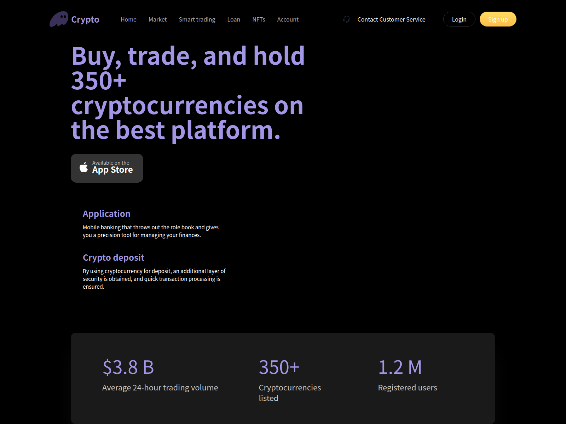This screenshot has width=566, height=424.
Task: Click the Login button
Action: point(459,19)
